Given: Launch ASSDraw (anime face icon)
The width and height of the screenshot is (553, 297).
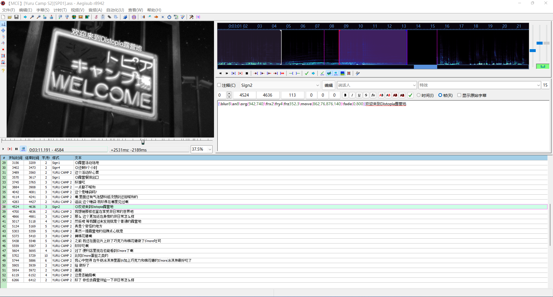Looking at the screenshot, I should [134, 17].
